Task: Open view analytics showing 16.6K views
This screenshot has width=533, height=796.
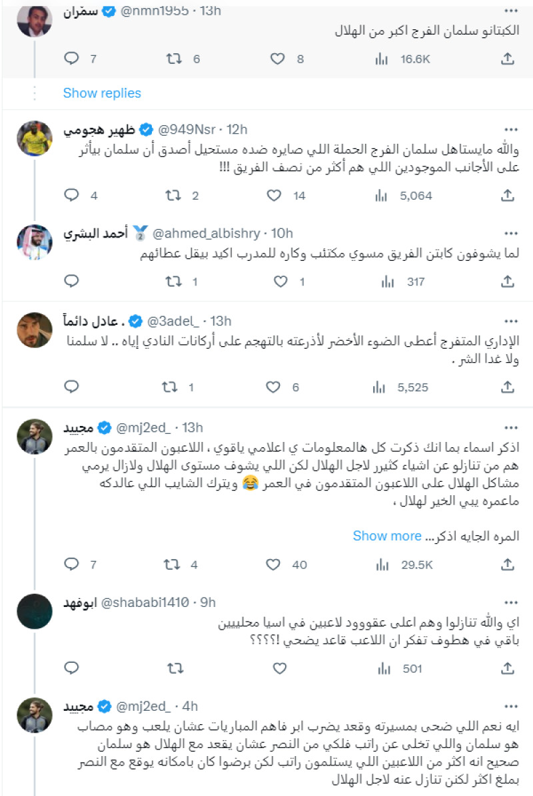Action: click(x=380, y=59)
